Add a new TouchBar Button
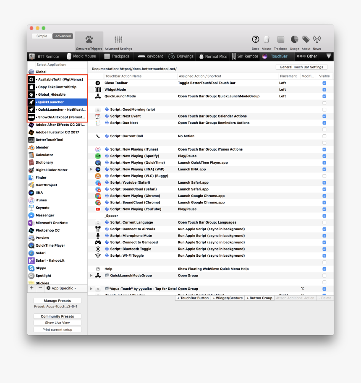Screen dimensions: 361x383 pos(193,298)
